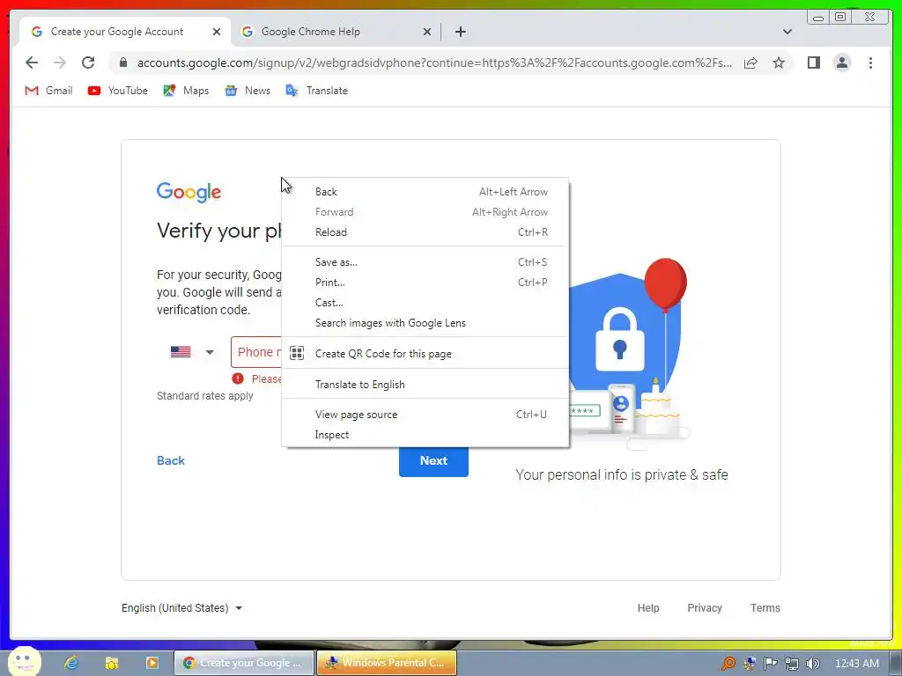Select Save as... in context menu
Viewport: 902px width, 676px height.
click(x=425, y=262)
